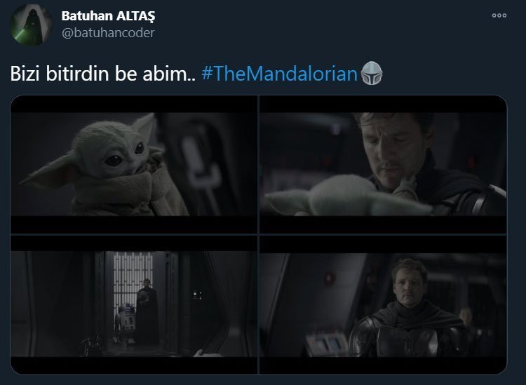Open the tweet's three-dot more options menu
Image resolution: width=526 pixels, height=385 pixels.
click(x=499, y=15)
